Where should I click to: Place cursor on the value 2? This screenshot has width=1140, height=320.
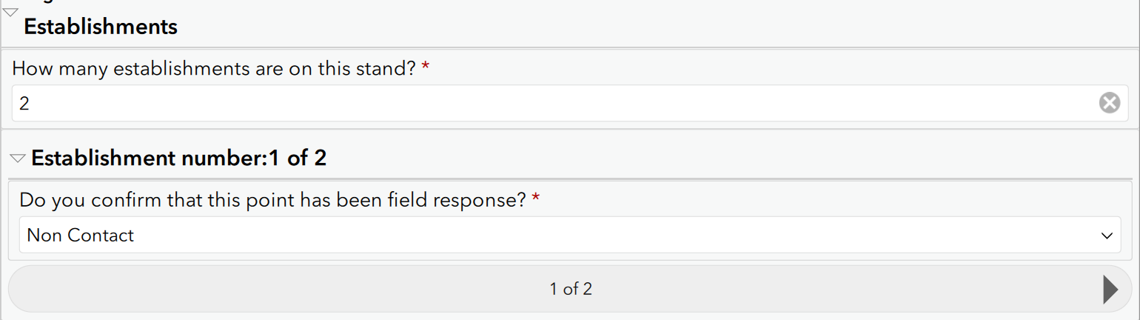(24, 104)
